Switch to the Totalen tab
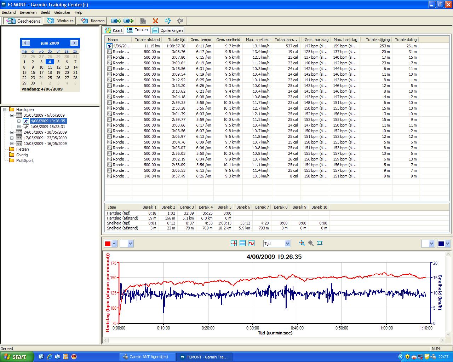 138,30
